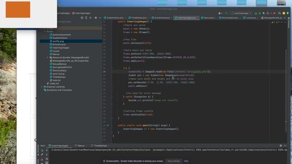Open Run panel settings gear icon
Viewport: 292px width, 164px height.
[281, 146]
